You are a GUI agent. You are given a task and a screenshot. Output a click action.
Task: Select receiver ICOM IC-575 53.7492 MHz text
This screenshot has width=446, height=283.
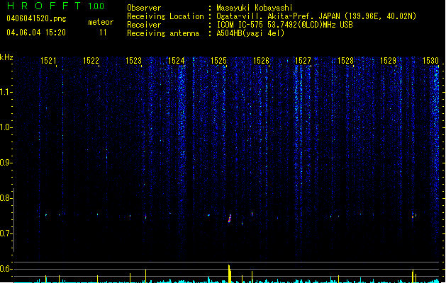(x=284, y=25)
